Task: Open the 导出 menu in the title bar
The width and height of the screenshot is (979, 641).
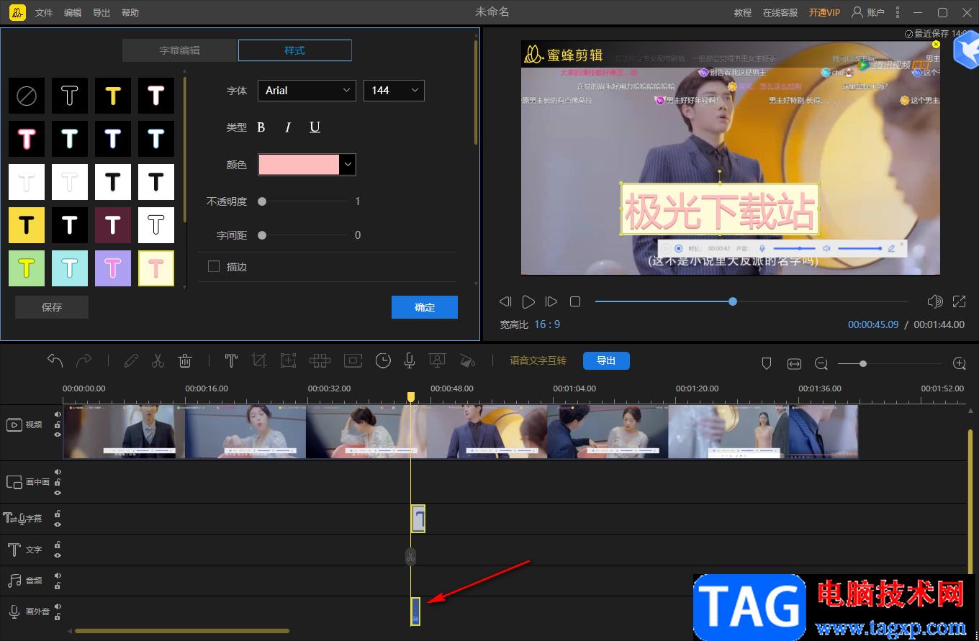Action: coord(101,13)
